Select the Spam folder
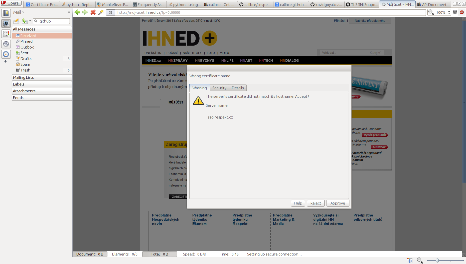 (42, 64)
